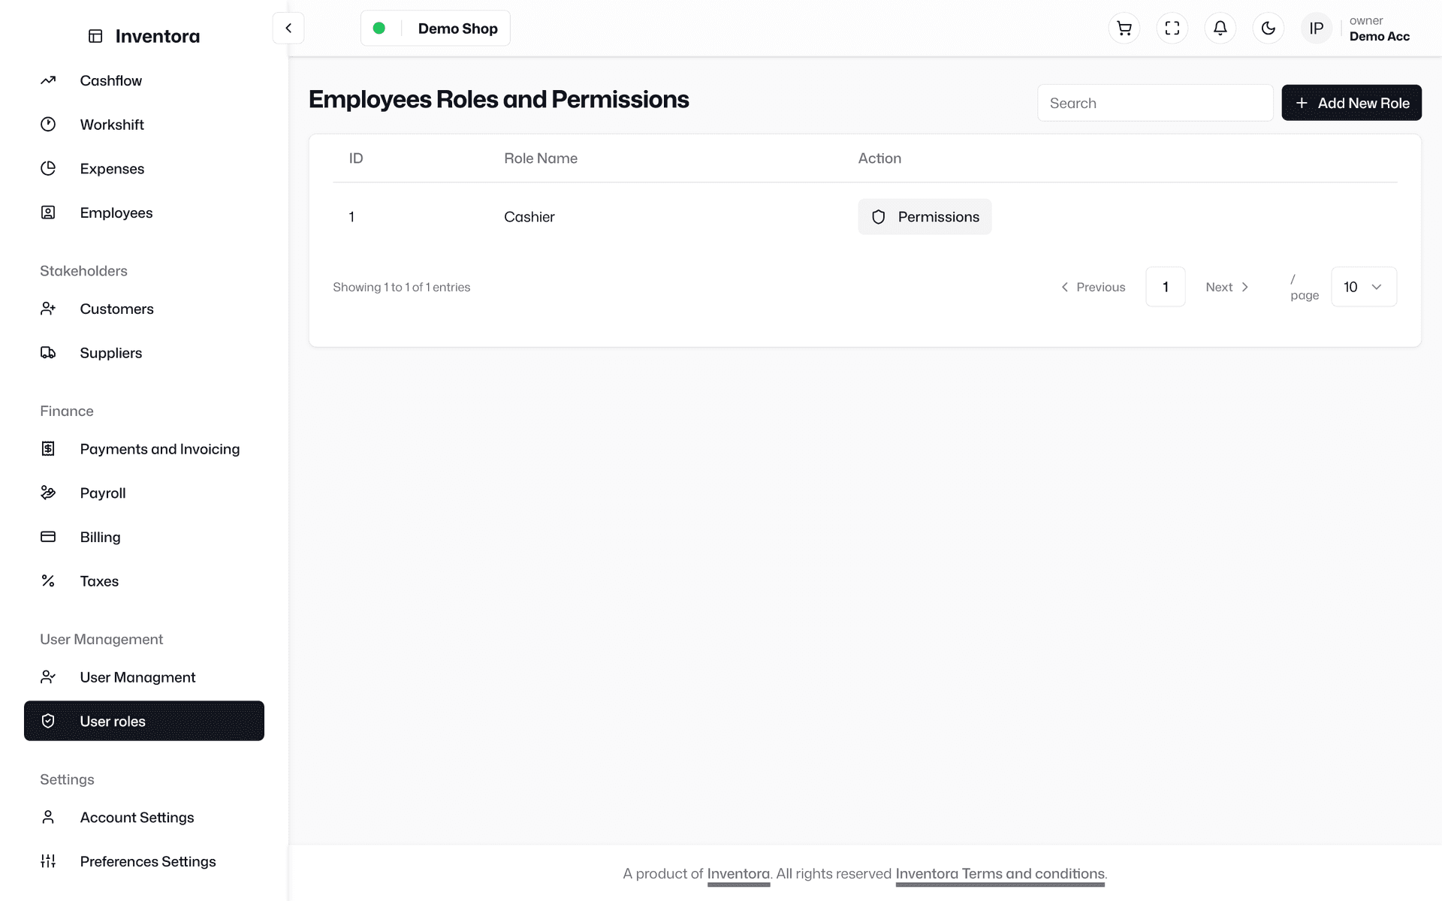The height and width of the screenshot is (901, 1442).
Task: Click the Payments receipt icon
Action: (48, 449)
